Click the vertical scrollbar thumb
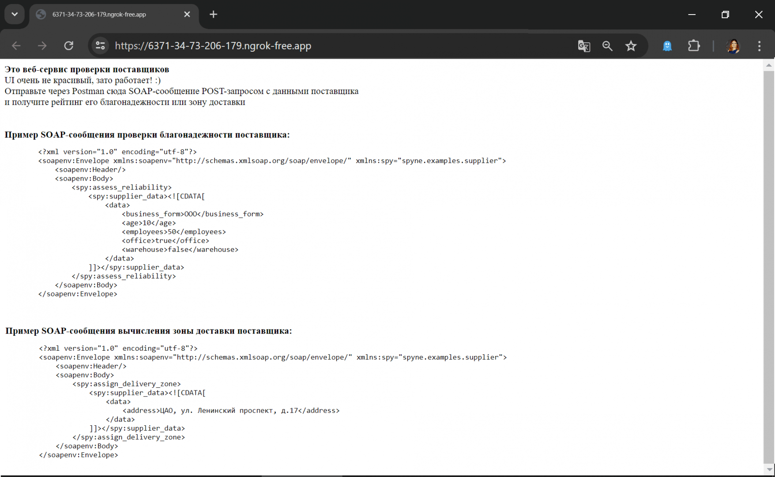Image resolution: width=775 pixels, height=477 pixels. (x=769, y=265)
